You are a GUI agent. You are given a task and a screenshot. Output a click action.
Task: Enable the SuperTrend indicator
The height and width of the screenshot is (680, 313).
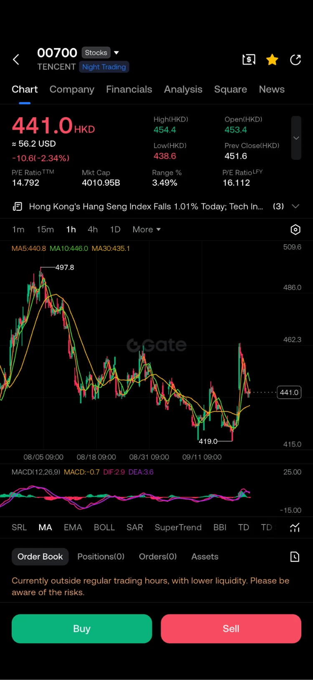point(178,527)
